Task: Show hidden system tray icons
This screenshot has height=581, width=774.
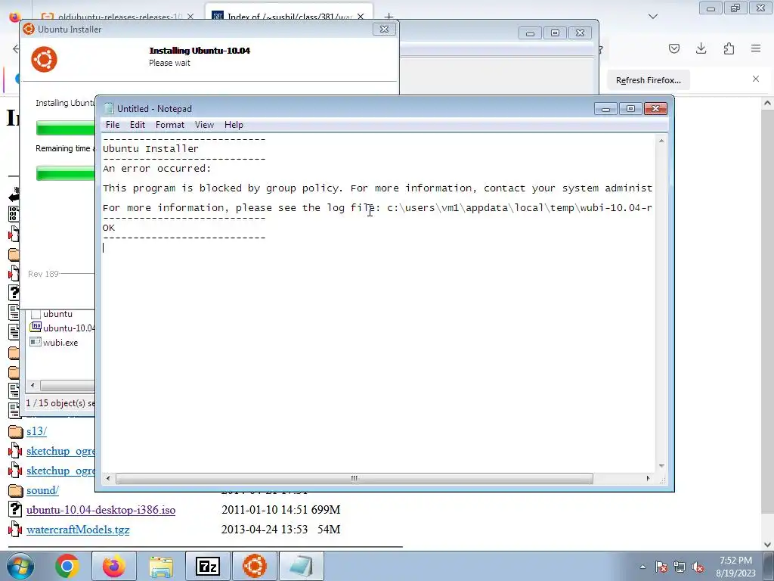Action: [x=642, y=567]
